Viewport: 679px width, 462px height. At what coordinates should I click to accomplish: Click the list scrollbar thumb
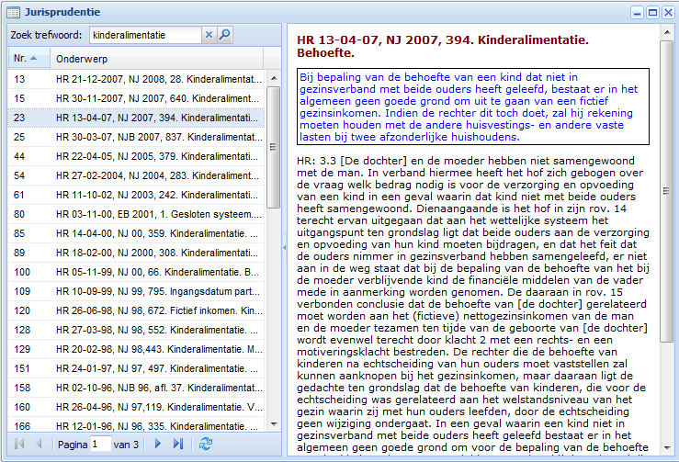pyautogui.click(x=273, y=147)
